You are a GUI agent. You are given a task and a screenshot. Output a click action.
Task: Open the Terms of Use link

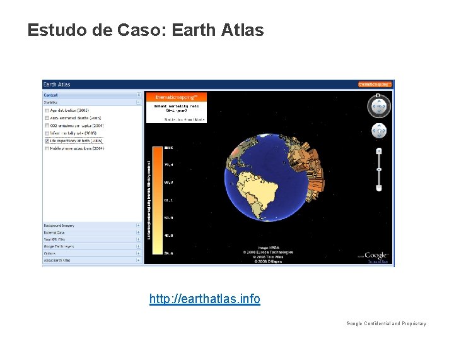(x=378, y=261)
